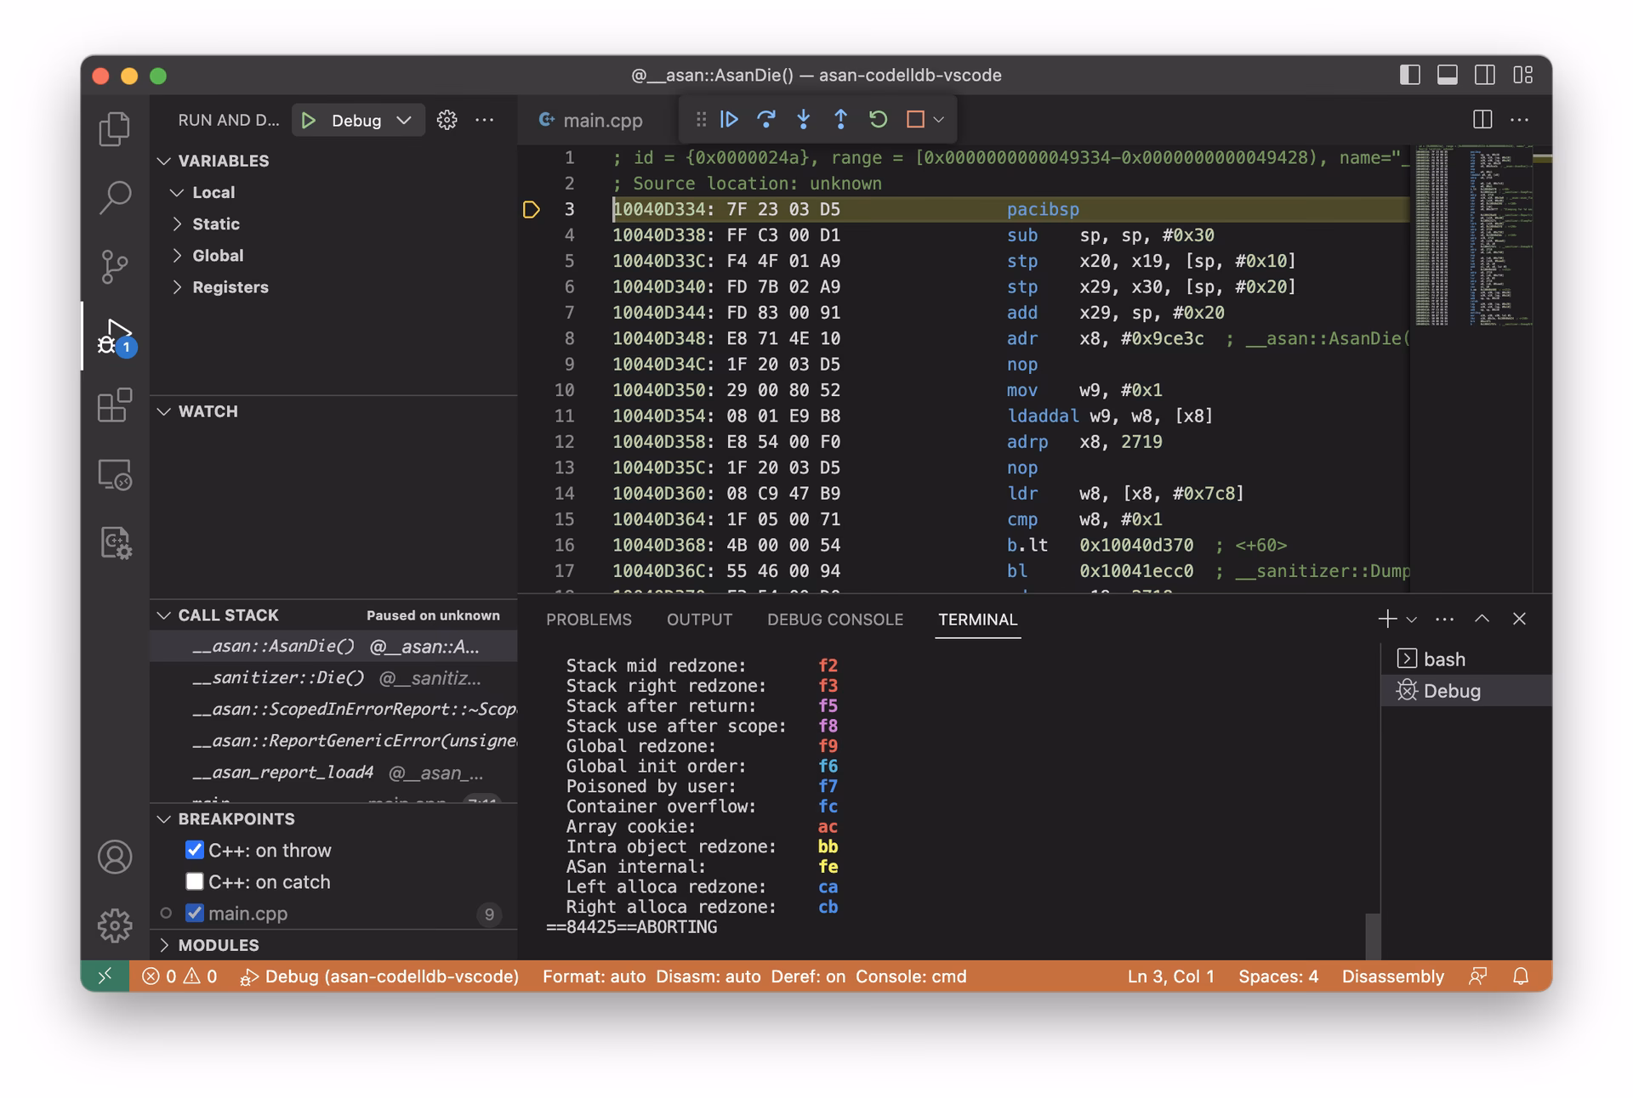Open Run and Debug more actions menu

tap(485, 121)
